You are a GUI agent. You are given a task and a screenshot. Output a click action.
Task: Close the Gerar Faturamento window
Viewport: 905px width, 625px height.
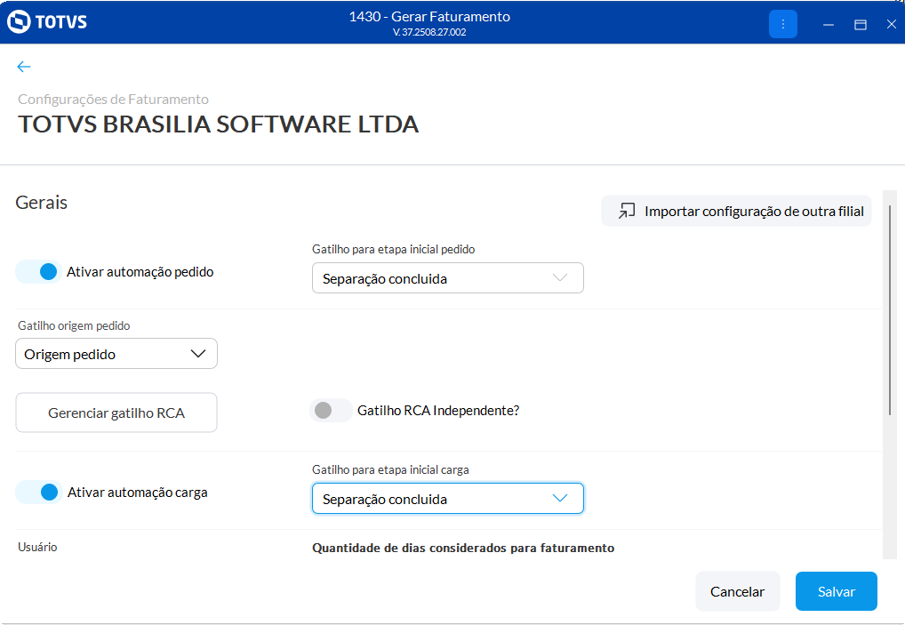coord(891,25)
